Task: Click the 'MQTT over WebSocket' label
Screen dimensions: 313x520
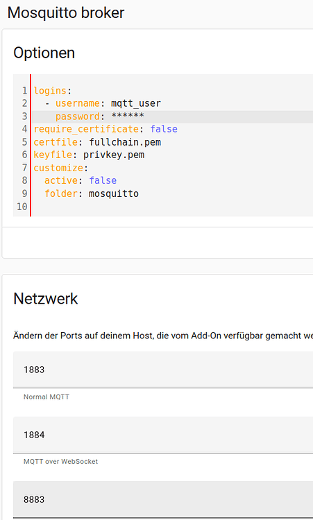Action: coord(61,462)
